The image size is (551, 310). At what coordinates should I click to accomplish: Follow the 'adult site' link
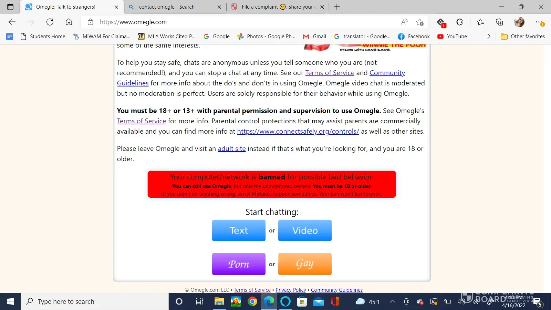point(232,148)
